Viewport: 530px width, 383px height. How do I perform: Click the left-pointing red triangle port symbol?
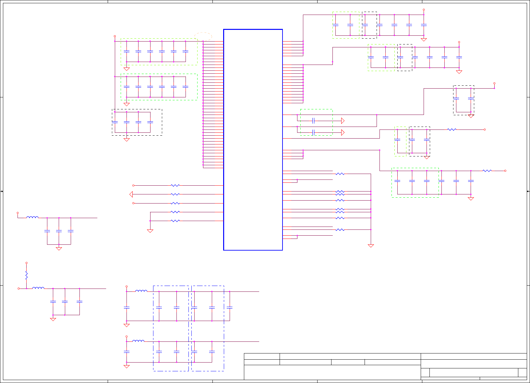[131, 194]
